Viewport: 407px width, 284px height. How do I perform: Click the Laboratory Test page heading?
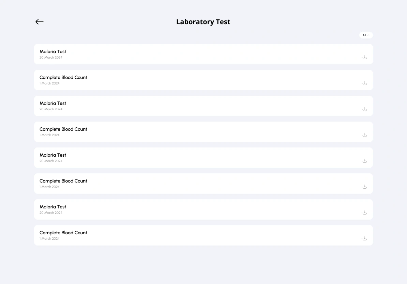[x=203, y=22]
